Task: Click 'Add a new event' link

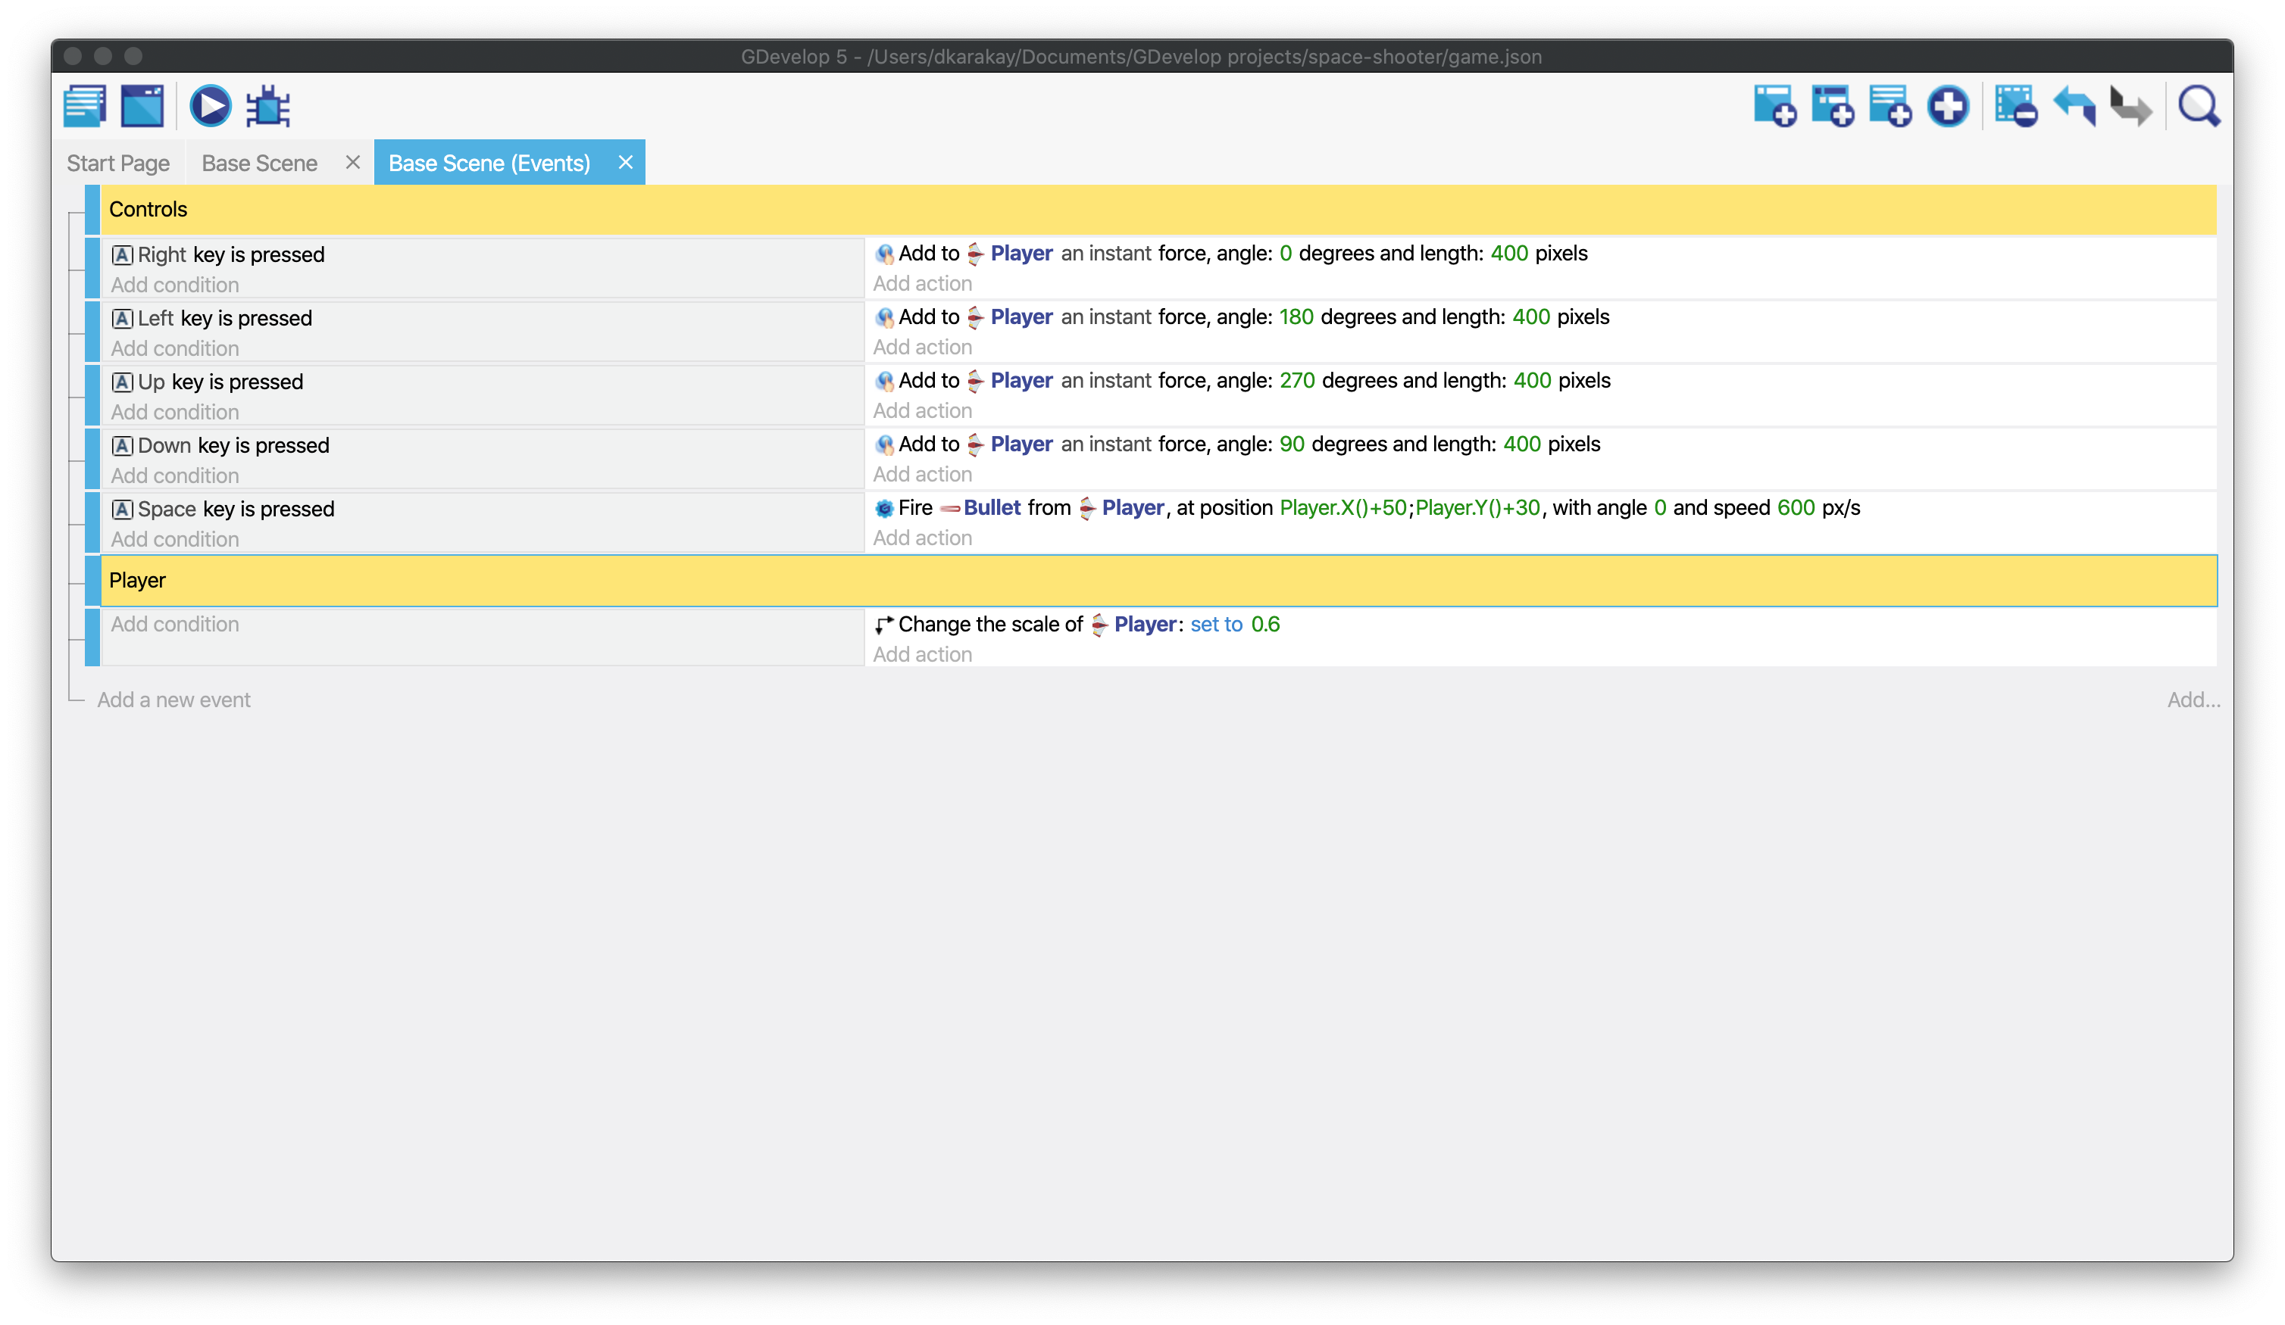Action: [174, 700]
